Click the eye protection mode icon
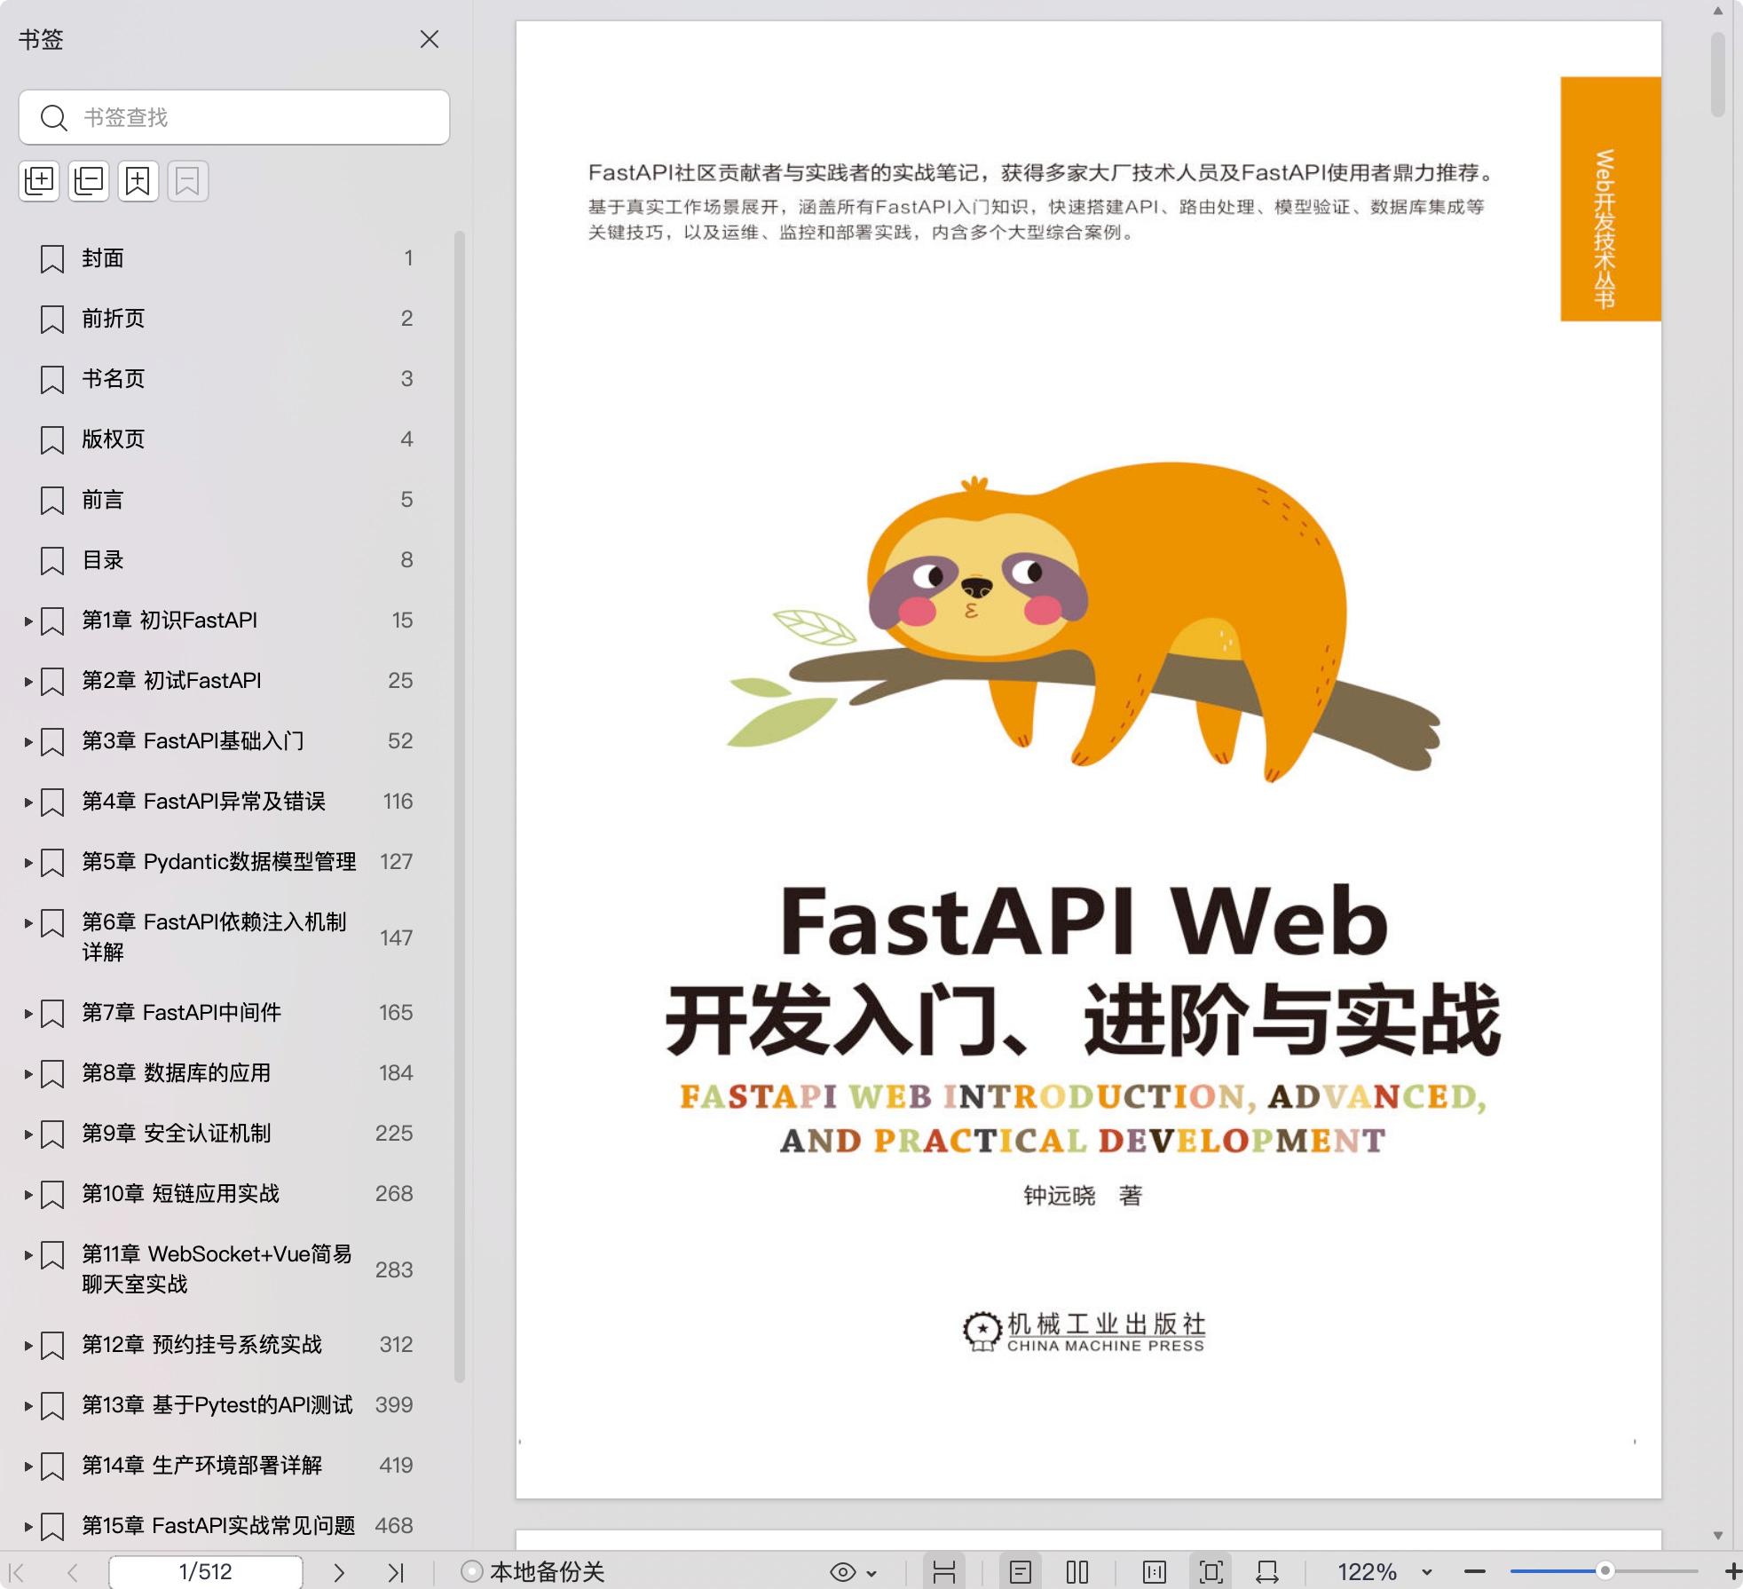Viewport: 1743px width, 1589px height. pyautogui.click(x=842, y=1572)
